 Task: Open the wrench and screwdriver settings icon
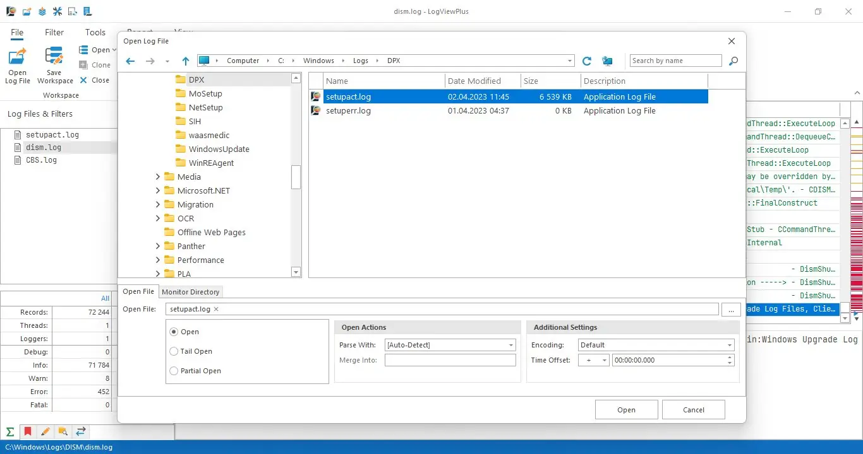click(57, 11)
